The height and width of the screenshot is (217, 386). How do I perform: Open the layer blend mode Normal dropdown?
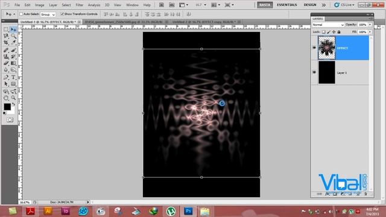(328, 25)
